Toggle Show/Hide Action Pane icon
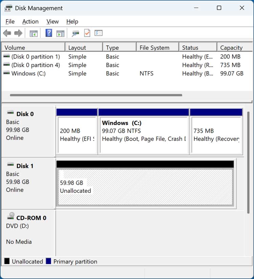 [60, 33]
